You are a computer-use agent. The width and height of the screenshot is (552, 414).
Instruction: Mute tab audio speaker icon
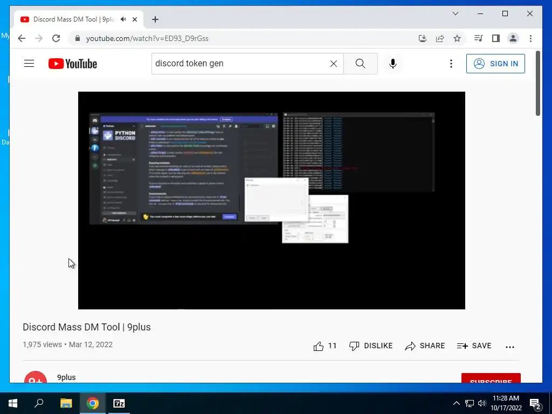click(123, 19)
